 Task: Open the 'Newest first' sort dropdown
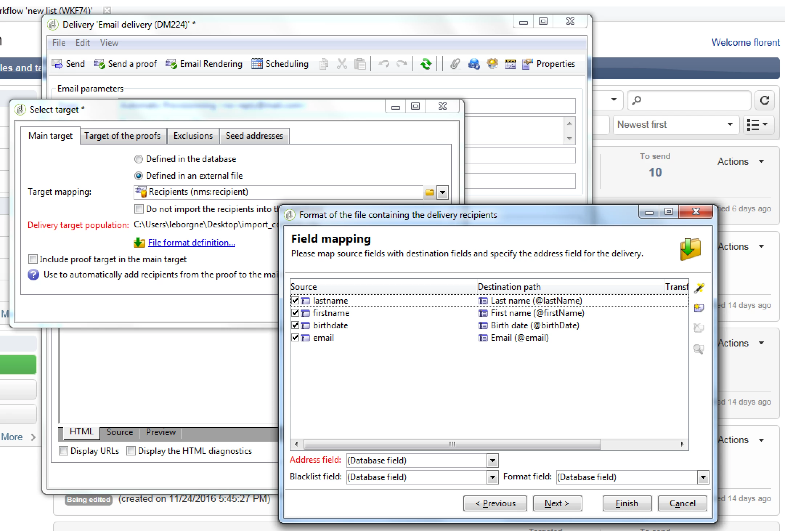pyautogui.click(x=676, y=125)
